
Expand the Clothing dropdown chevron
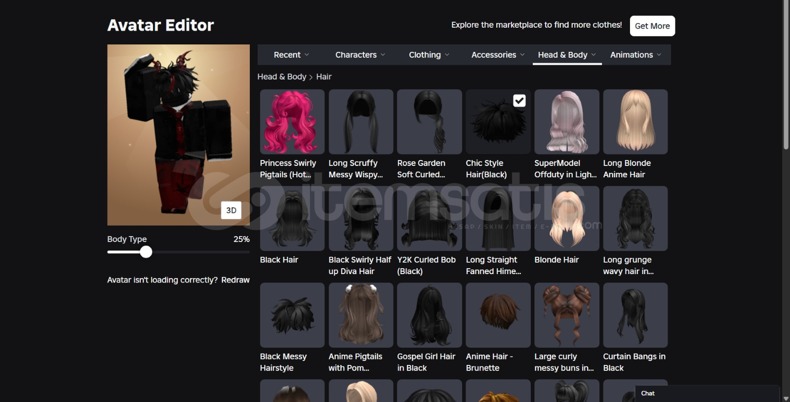(x=447, y=55)
